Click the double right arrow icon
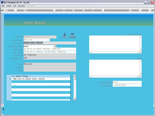Image resolution: width=155 pixels, height=116 pixels. click(84, 10)
